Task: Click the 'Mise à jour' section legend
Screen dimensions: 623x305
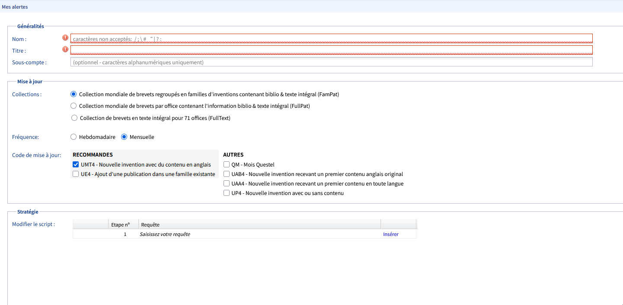Action: pyautogui.click(x=30, y=81)
